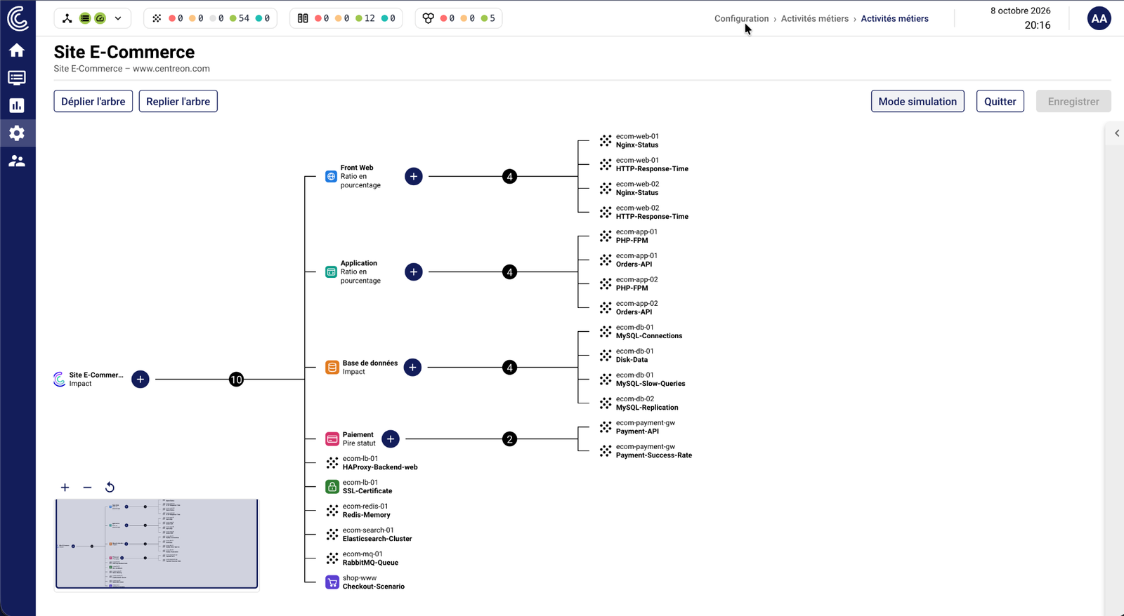Zoom in on the tree view
Image resolution: width=1124 pixels, height=616 pixels.
tap(65, 488)
